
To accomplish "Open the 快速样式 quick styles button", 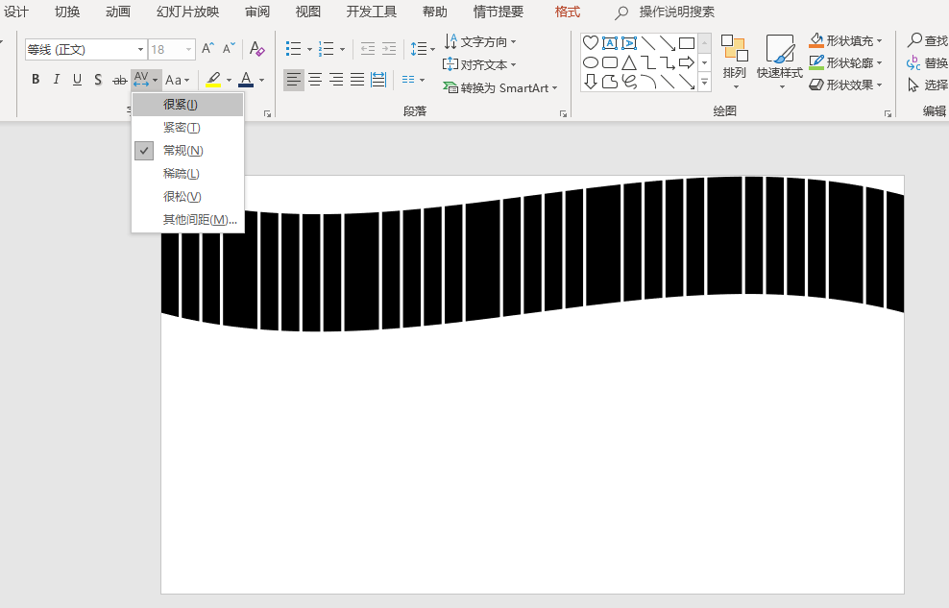I will pos(780,61).
